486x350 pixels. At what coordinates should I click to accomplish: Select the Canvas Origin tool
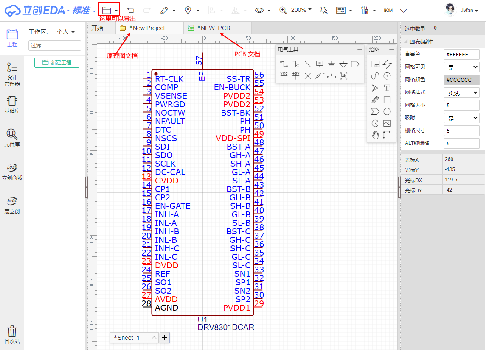[x=387, y=135]
